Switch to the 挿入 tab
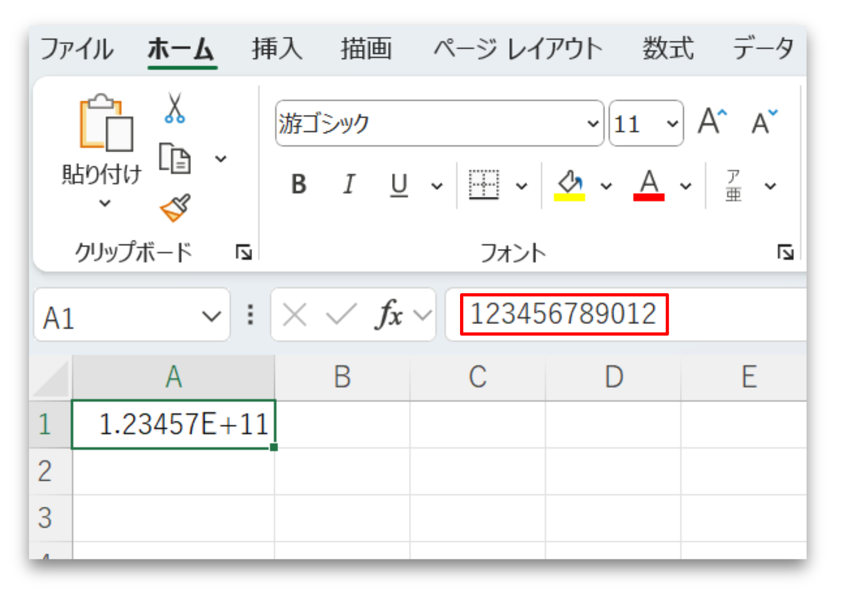The image size is (860, 599). click(277, 48)
